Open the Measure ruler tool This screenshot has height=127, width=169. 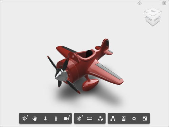[90, 119]
